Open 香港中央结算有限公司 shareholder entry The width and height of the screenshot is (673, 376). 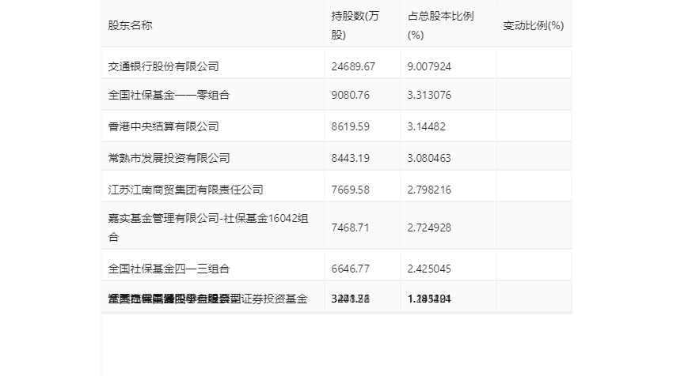pos(163,126)
